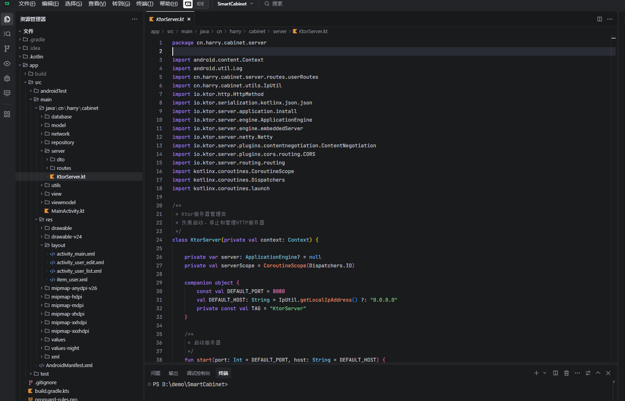This screenshot has width=625, height=401.
Task: Switch to the 问题 panel tab
Action: (x=156, y=373)
